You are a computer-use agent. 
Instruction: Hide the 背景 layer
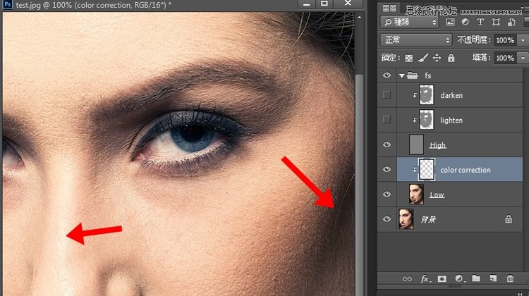tap(387, 219)
